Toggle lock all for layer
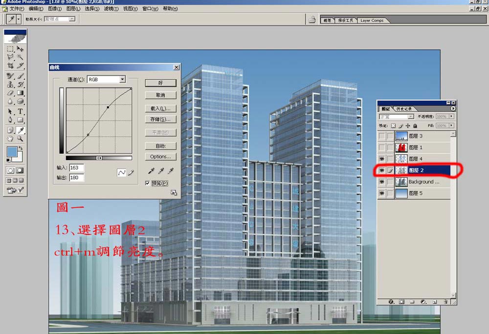The height and width of the screenshot is (334, 489). point(415,126)
